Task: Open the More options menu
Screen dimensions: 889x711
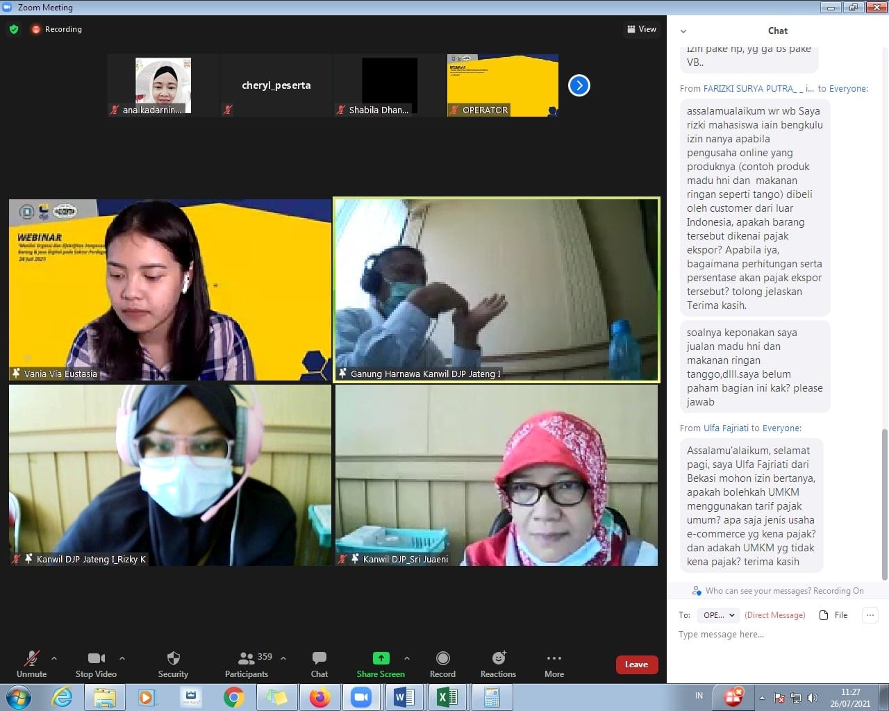Action: (x=554, y=663)
